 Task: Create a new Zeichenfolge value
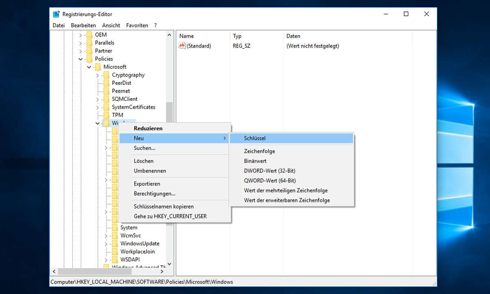click(291, 151)
